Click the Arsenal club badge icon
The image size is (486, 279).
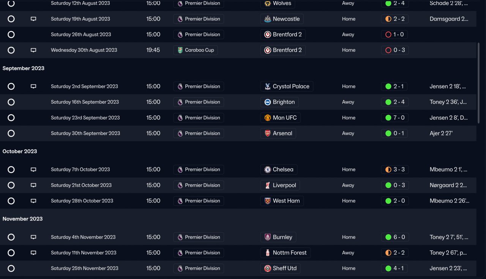268,133
